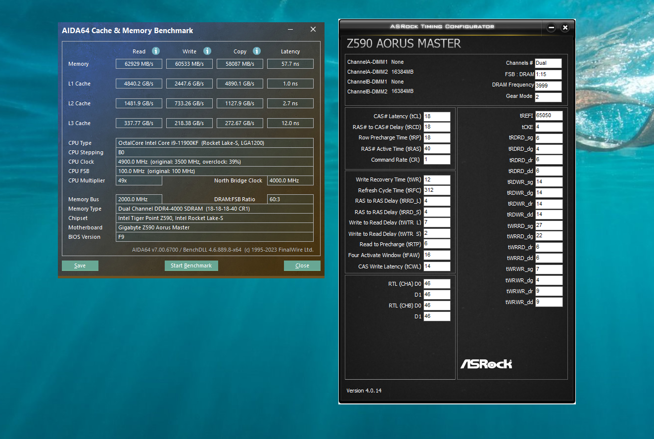Click the DRAM Frequency field showing 3999
The height and width of the screenshot is (439, 654).
click(x=548, y=86)
